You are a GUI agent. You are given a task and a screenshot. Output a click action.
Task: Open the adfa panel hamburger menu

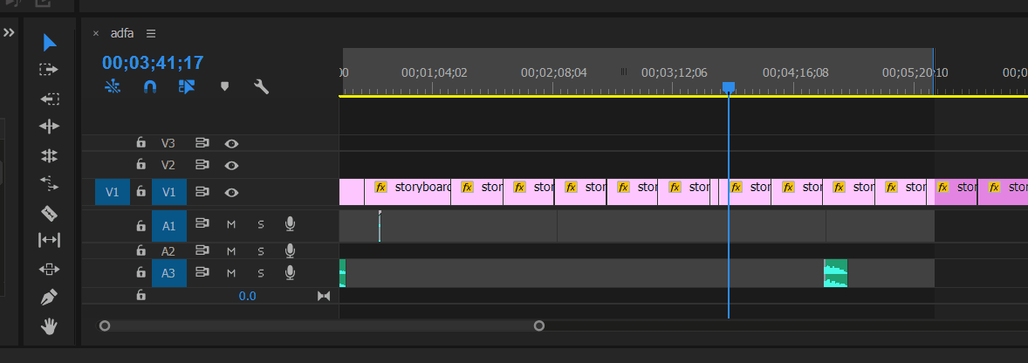point(151,33)
